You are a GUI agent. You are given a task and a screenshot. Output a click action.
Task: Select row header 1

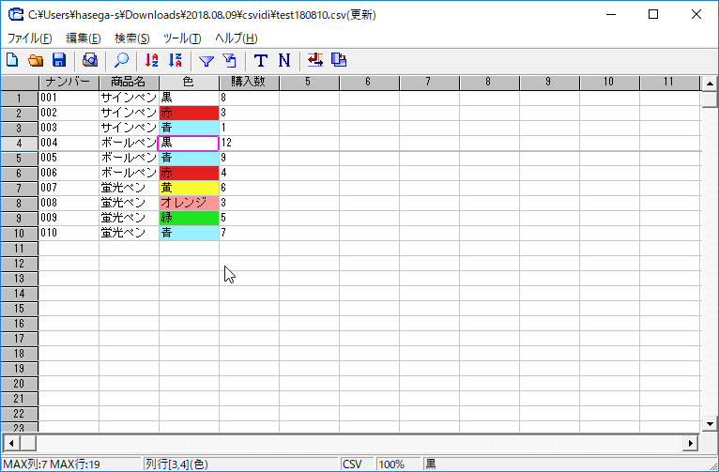(20, 99)
